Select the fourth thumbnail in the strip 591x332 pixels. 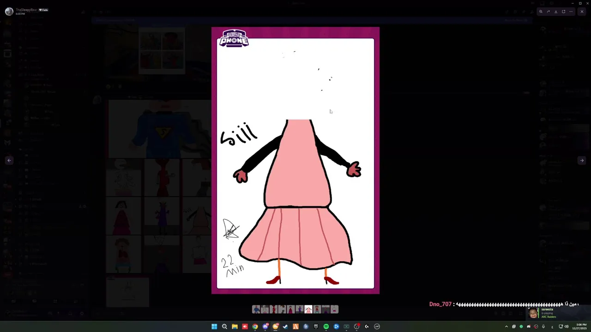[282, 309]
